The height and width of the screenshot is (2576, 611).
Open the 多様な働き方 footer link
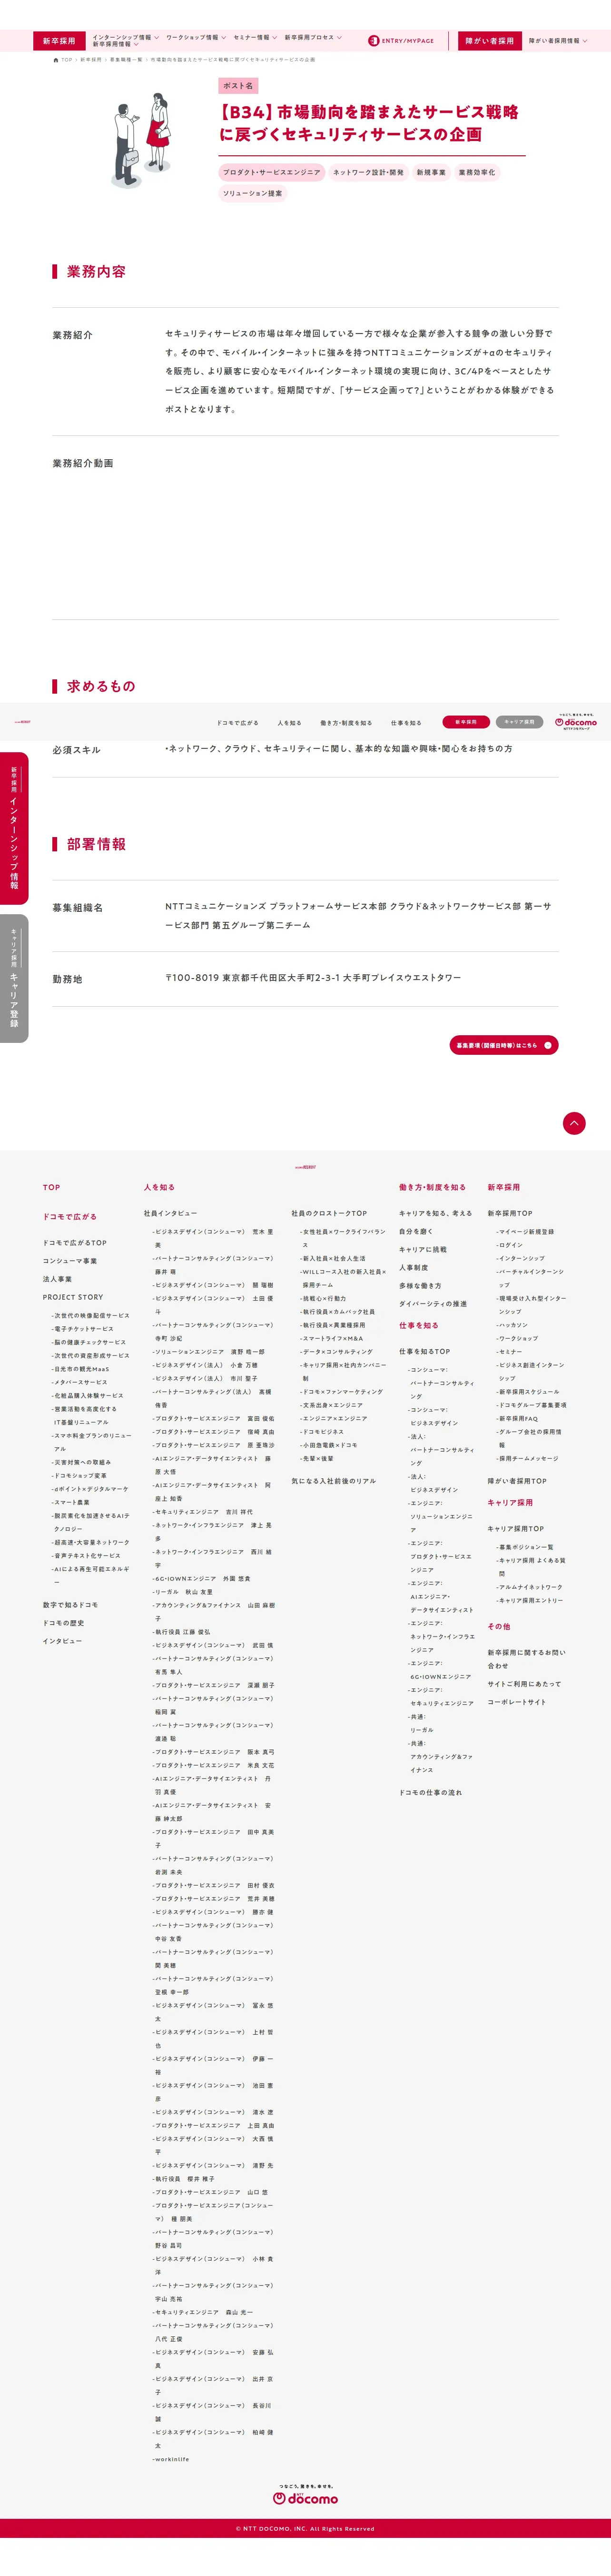point(420,1286)
